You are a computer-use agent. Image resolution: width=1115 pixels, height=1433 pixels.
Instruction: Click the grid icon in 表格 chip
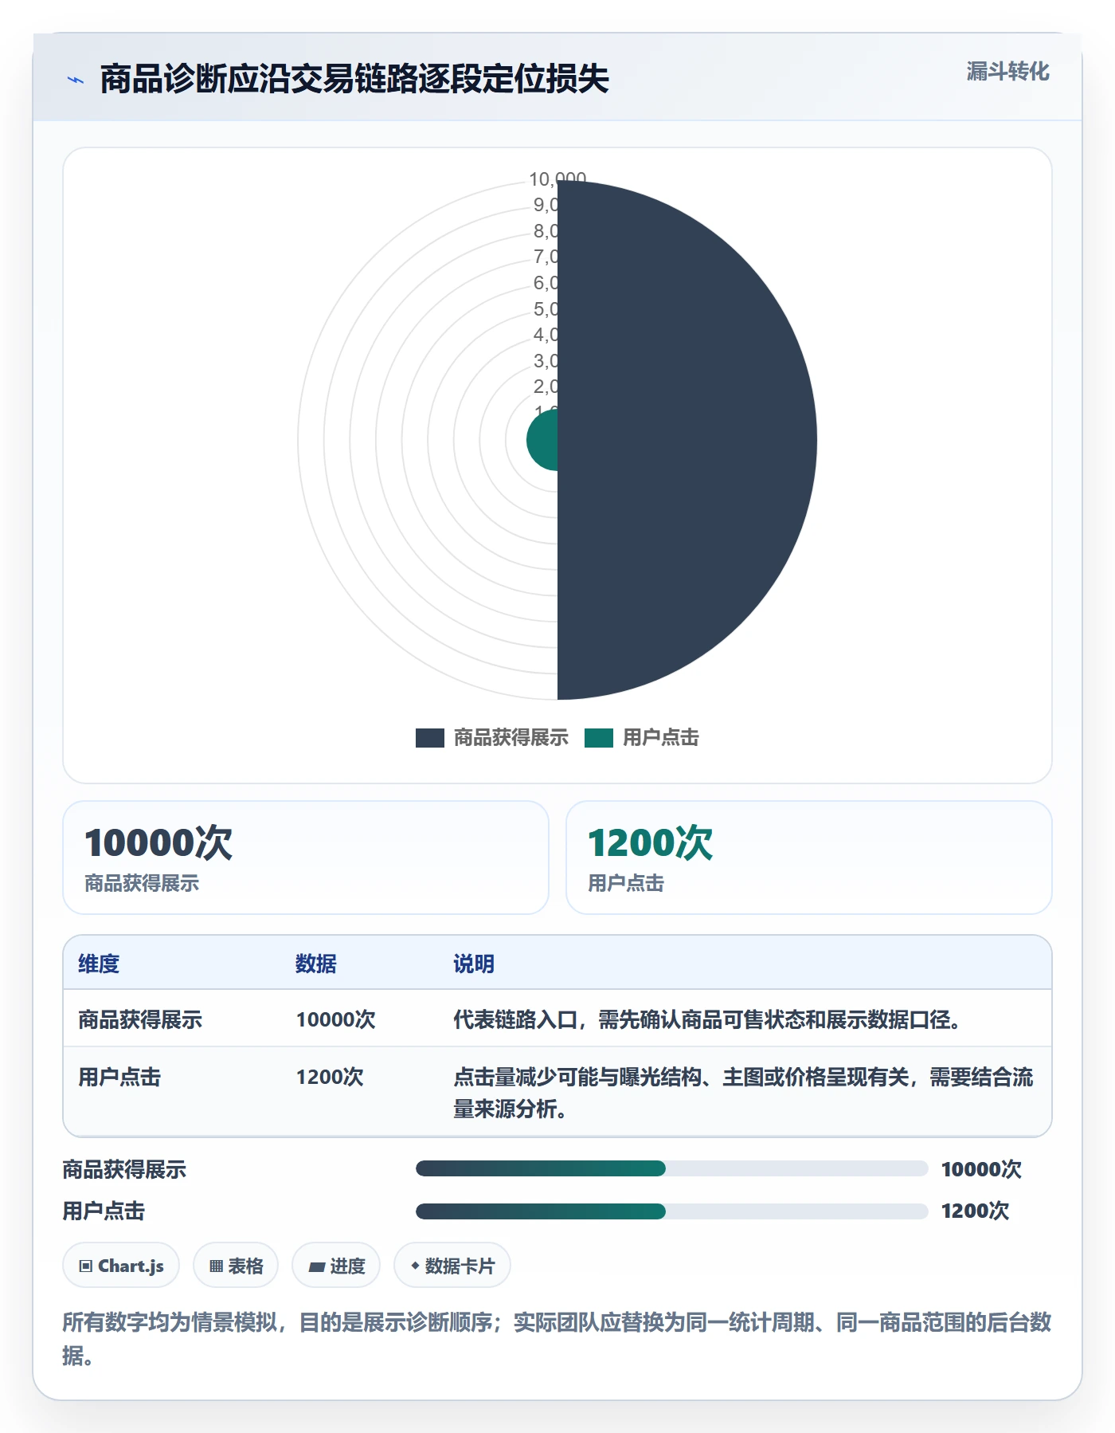pyautogui.click(x=216, y=1266)
